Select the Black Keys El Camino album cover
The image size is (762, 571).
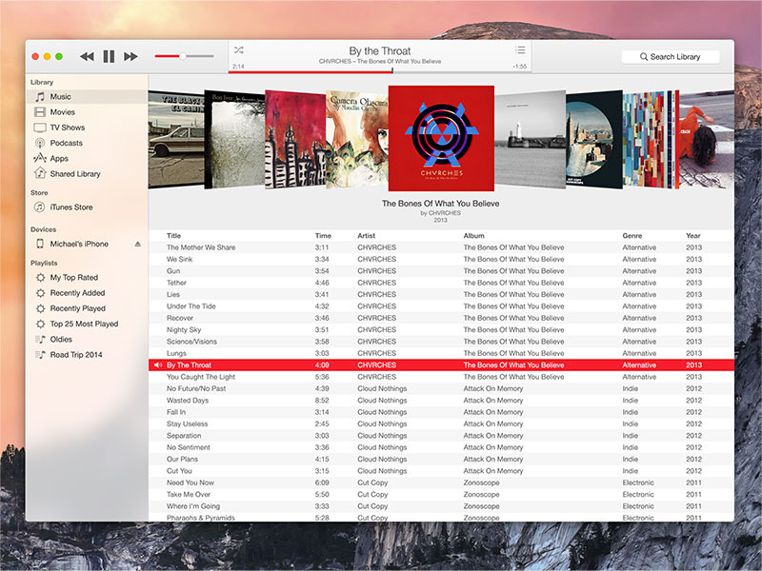coord(176,139)
